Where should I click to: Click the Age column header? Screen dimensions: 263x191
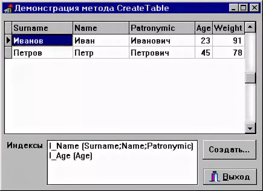204,28
